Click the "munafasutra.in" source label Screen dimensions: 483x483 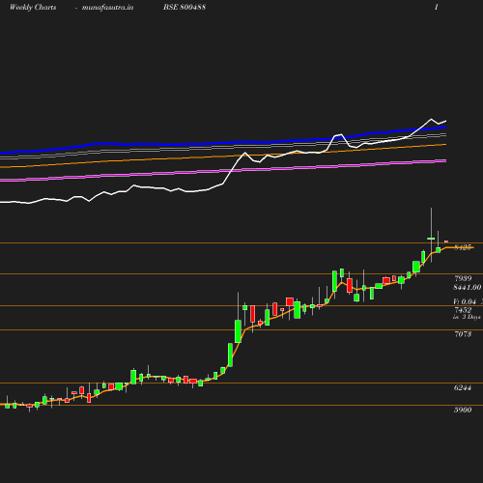(x=107, y=7)
